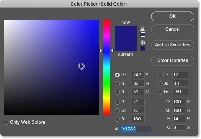The height and width of the screenshot is (139, 201).
Task: Click the blue field showing 130
Action: [138, 119]
